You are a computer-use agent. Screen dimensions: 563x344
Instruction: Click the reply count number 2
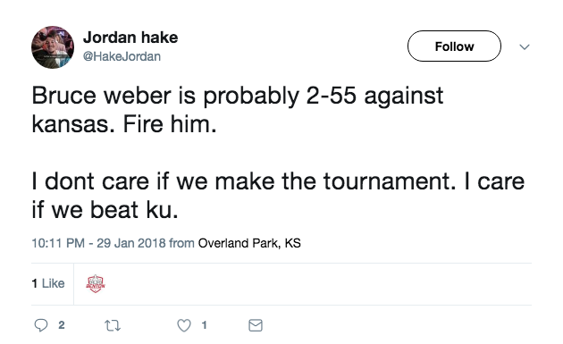click(62, 325)
